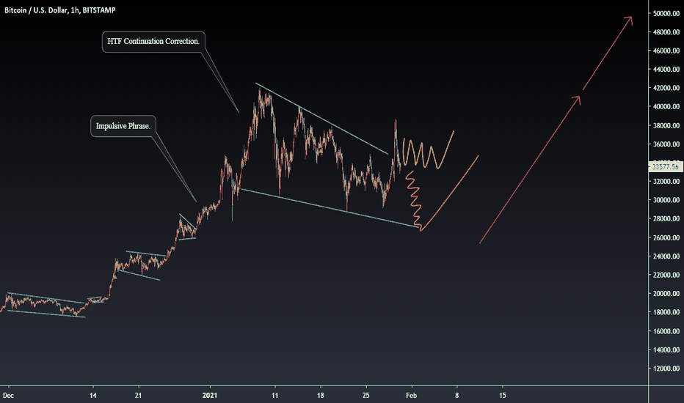684x403 pixels.
Task: Click the 50000.00 price axis label
Action: tap(666, 13)
